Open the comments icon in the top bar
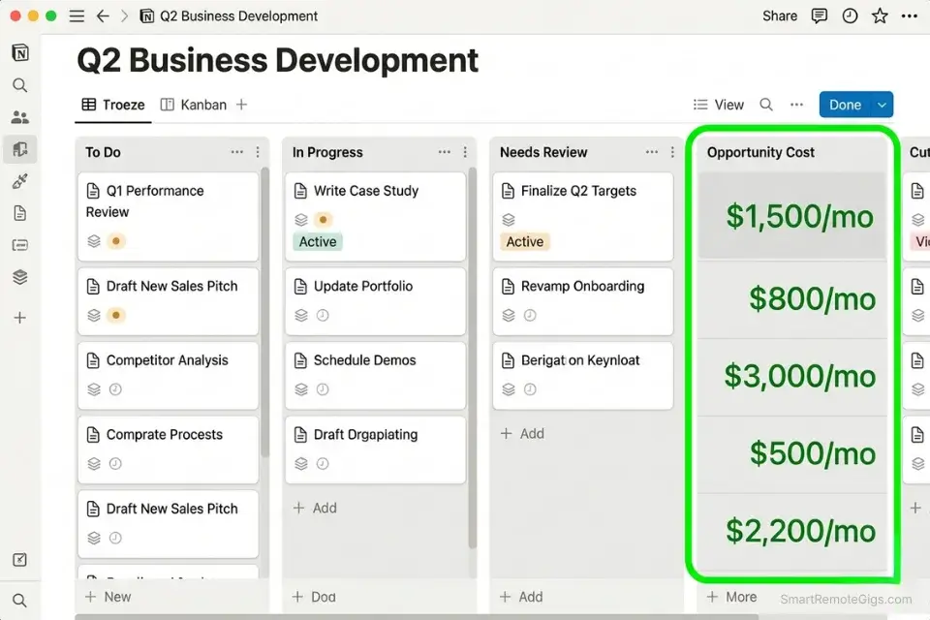The width and height of the screenshot is (930, 620). click(820, 16)
